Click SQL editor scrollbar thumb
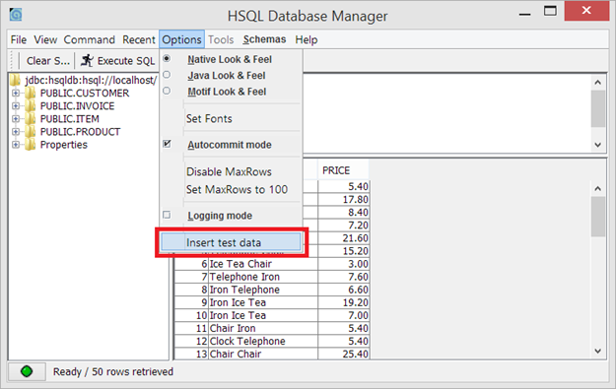Viewport: 616px width, 389px height. coord(598,108)
